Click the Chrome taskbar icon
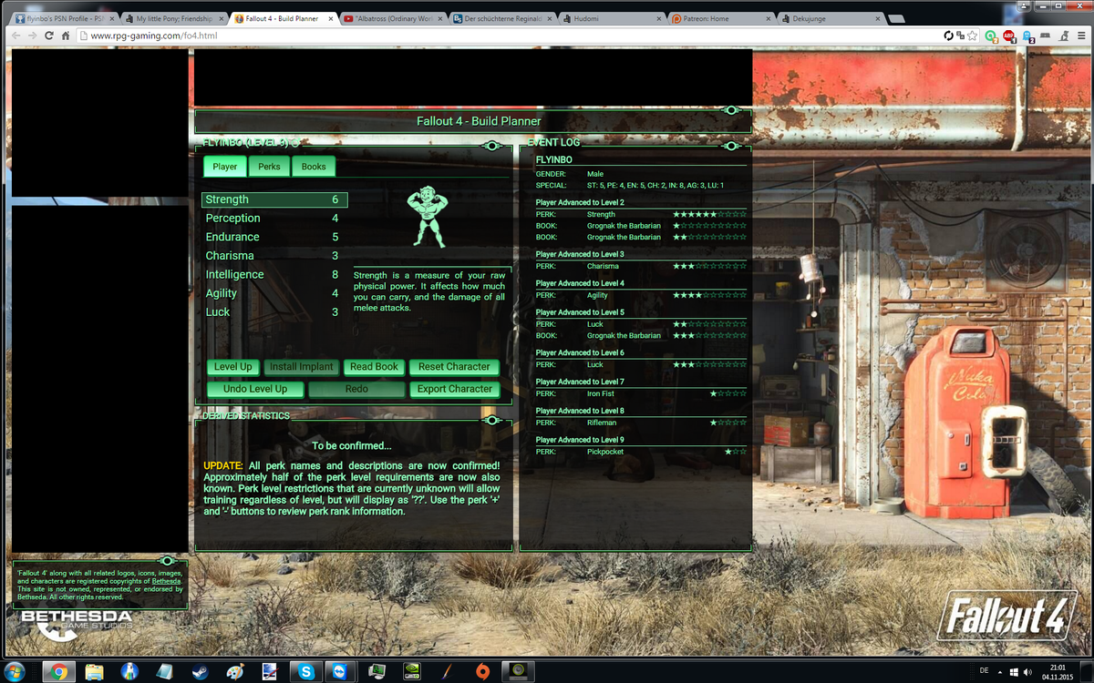Image resolution: width=1094 pixels, height=683 pixels. click(x=59, y=671)
